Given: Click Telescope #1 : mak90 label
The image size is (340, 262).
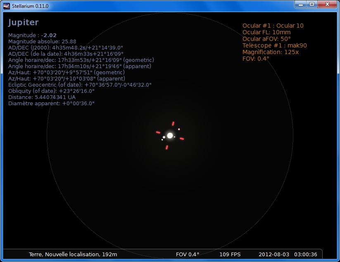Looking at the screenshot, I should click(x=274, y=45).
